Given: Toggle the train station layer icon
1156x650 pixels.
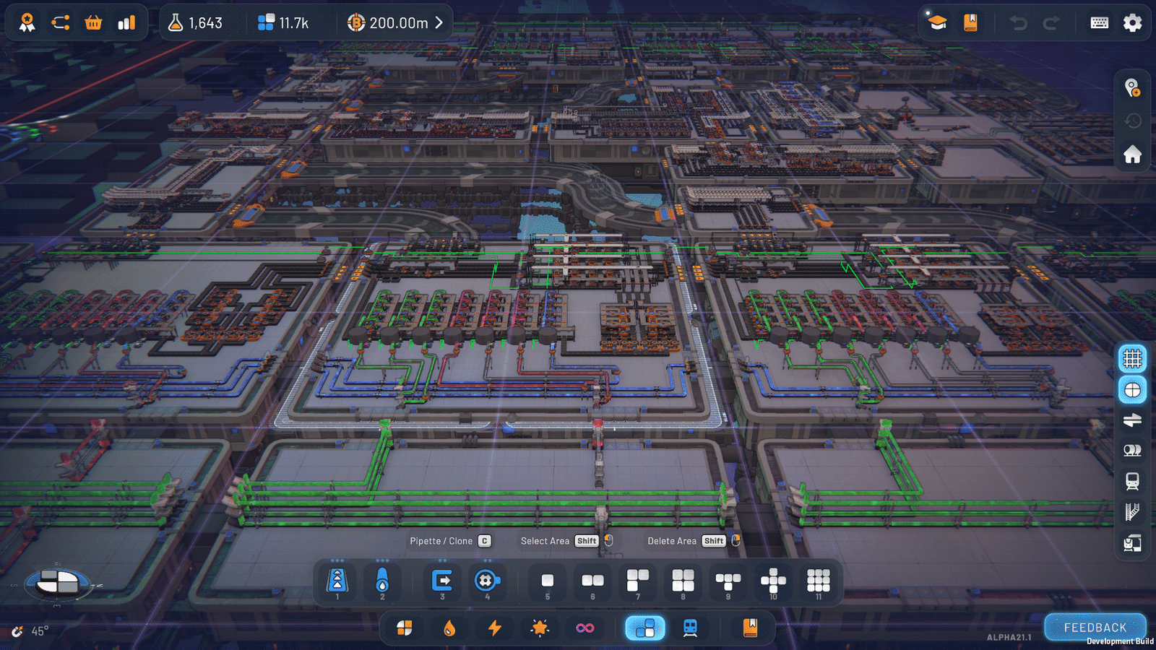Looking at the screenshot, I should (1132, 543).
